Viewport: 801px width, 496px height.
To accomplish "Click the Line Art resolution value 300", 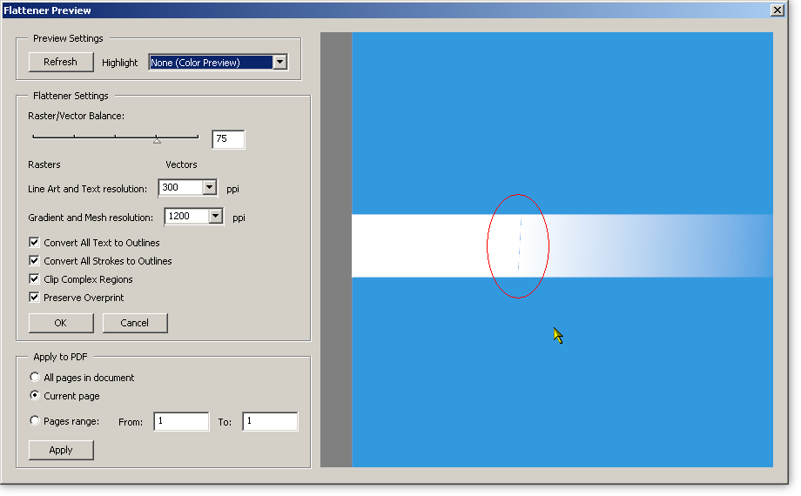I will click(x=170, y=187).
